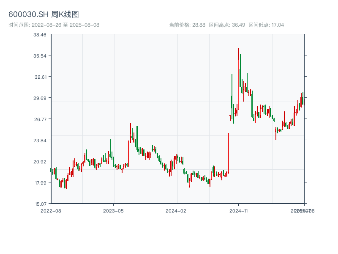Click the last candlestick at the right edge
The height and width of the screenshot is (254, 338).
pos(304,102)
